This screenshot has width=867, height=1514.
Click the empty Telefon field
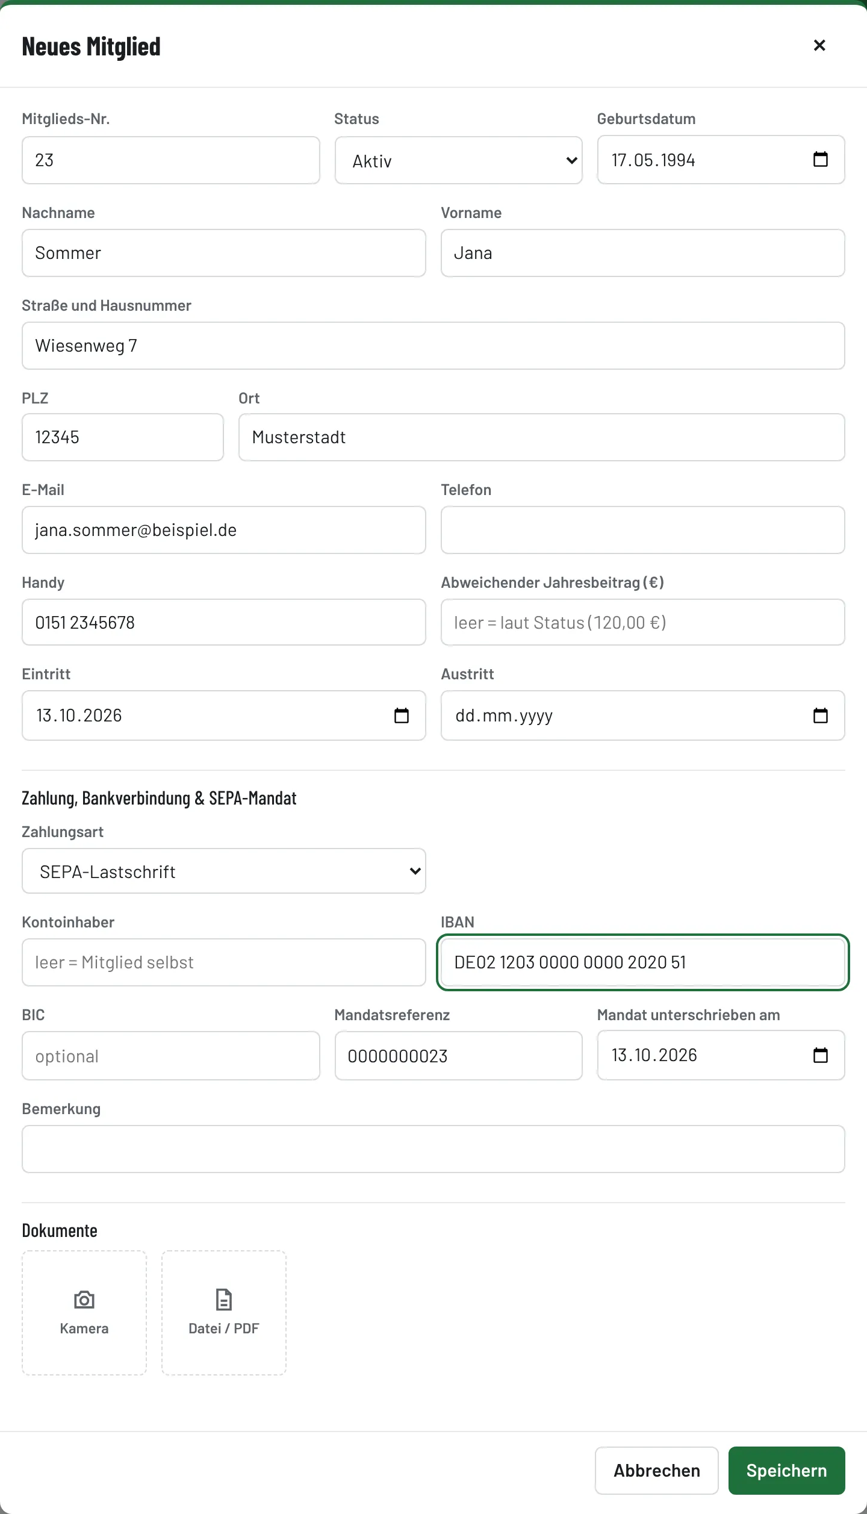pos(643,530)
